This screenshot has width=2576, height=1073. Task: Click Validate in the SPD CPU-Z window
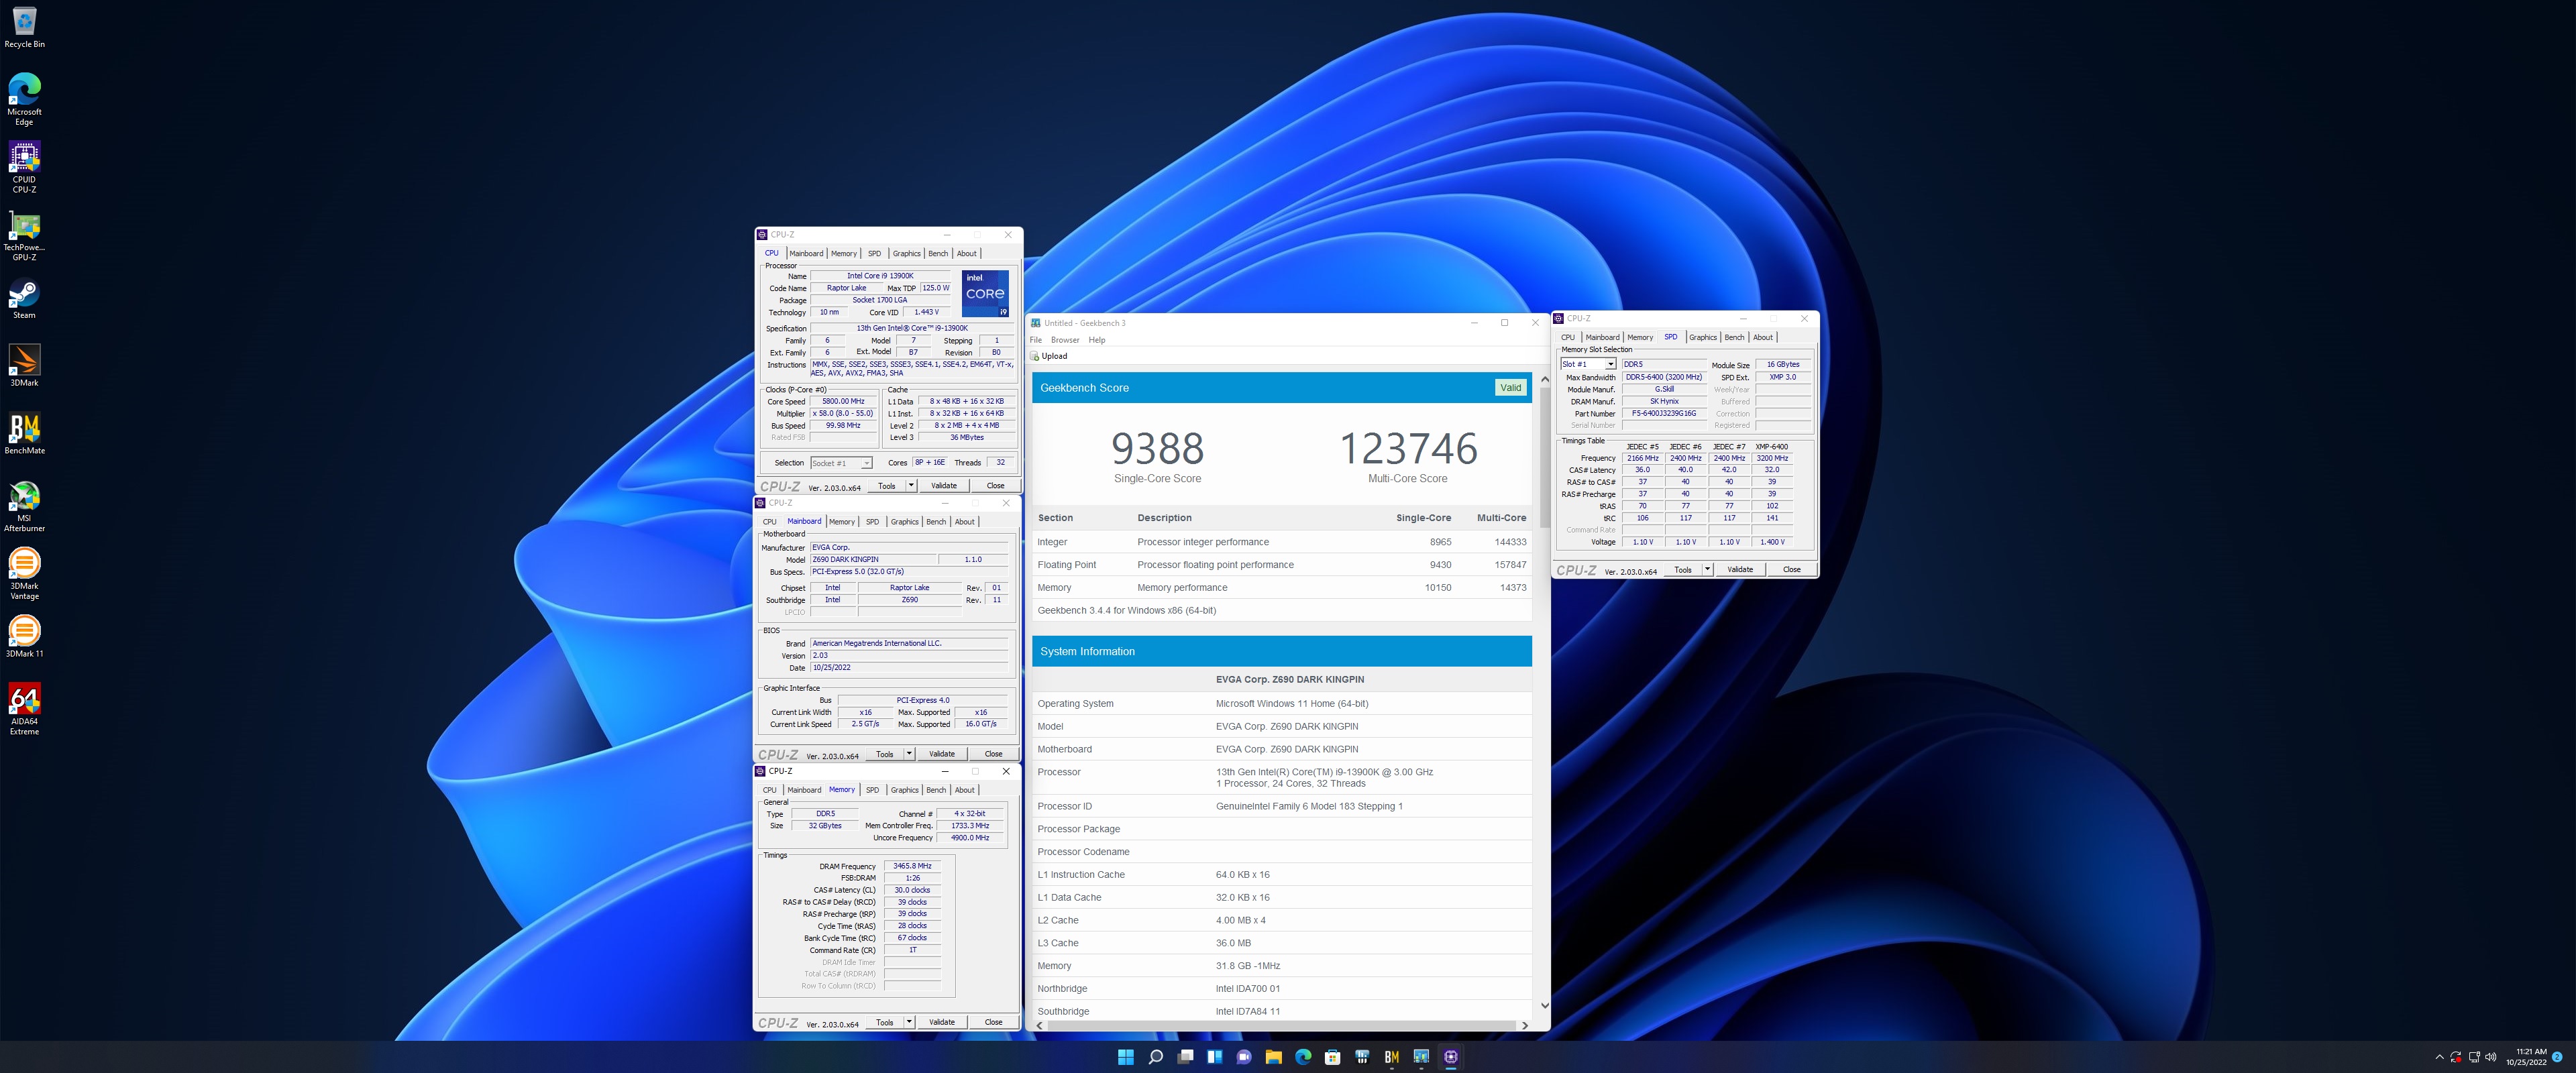pyautogui.click(x=1740, y=570)
